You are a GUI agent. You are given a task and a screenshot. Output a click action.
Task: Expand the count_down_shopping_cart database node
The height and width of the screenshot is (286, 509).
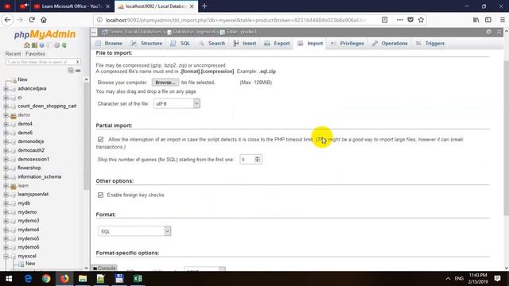pyautogui.click(x=6, y=106)
